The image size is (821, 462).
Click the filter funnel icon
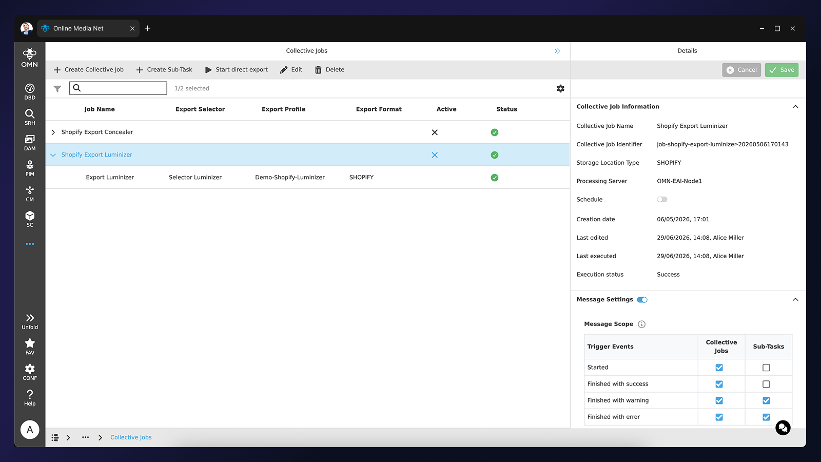57,89
